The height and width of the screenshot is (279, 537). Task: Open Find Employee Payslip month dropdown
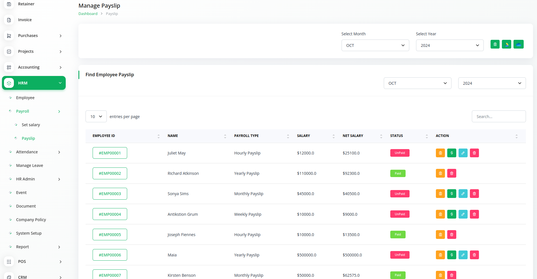tap(417, 83)
